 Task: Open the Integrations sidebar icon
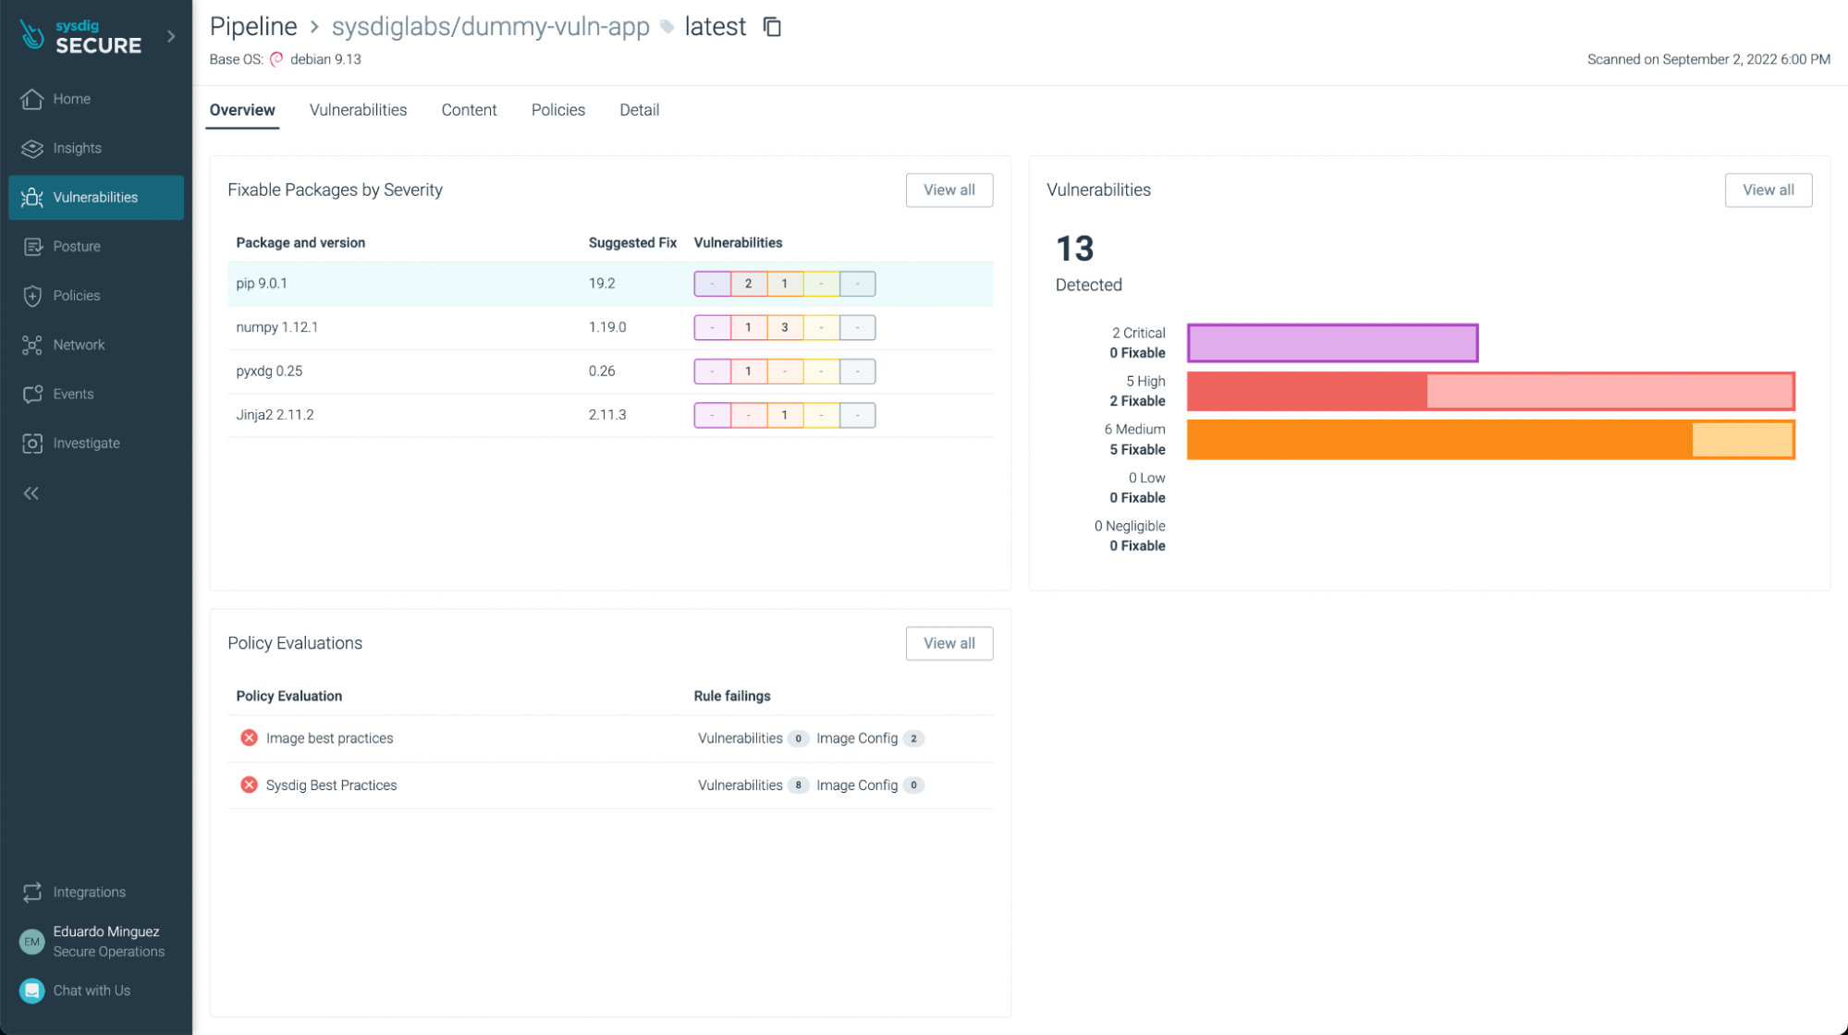pyautogui.click(x=32, y=892)
